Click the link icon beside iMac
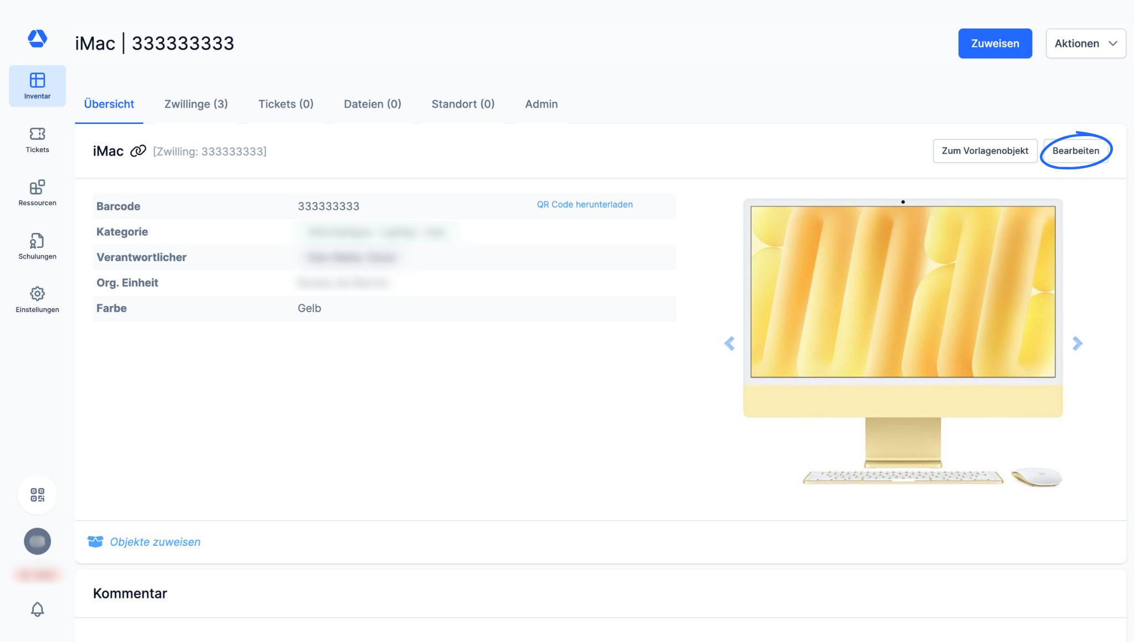The image size is (1134, 642). pyautogui.click(x=138, y=151)
